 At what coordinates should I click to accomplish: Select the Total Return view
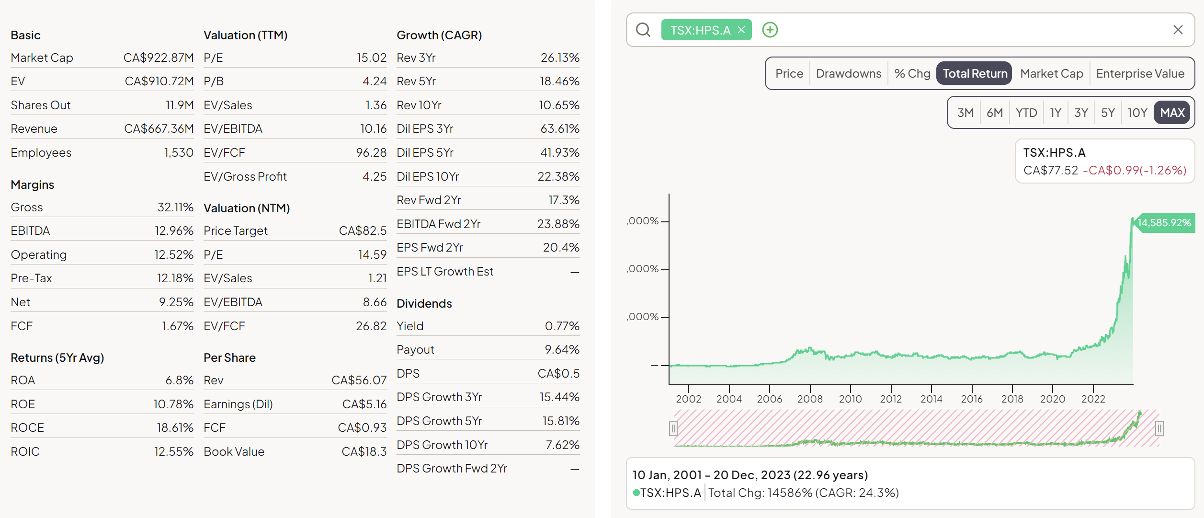click(975, 73)
